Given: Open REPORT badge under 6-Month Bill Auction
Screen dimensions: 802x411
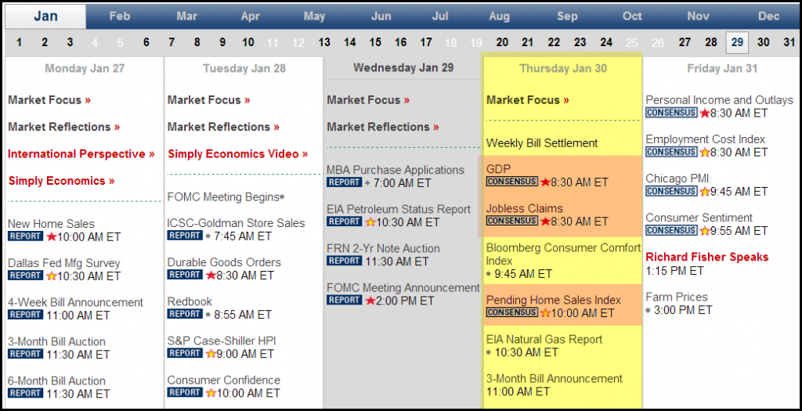Looking at the screenshot, I should 26,393.
